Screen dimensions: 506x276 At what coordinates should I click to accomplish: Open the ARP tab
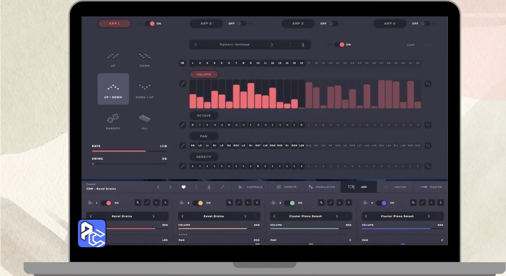click(x=359, y=187)
